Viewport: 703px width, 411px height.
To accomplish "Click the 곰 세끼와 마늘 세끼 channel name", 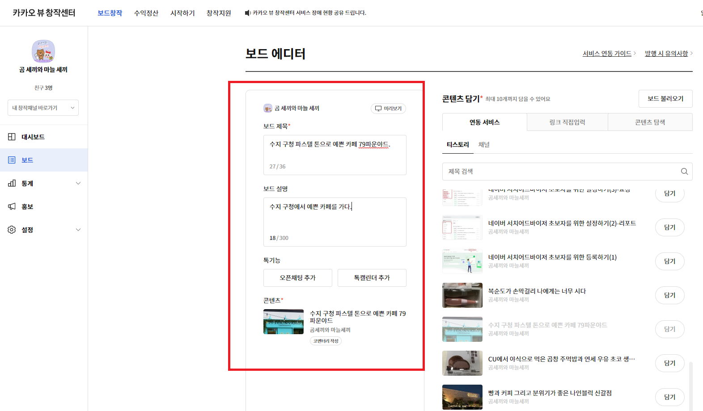I will click(x=43, y=70).
